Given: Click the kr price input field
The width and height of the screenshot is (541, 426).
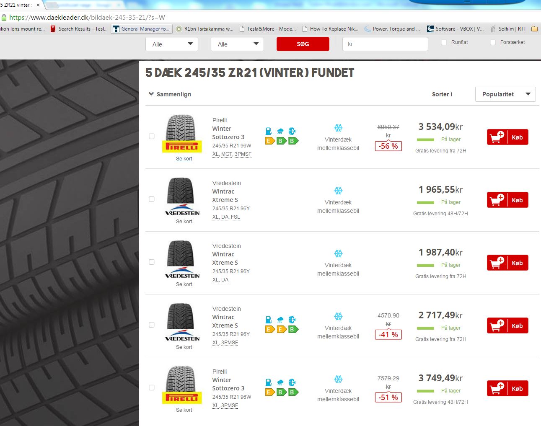Looking at the screenshot, I should point(385,44).
